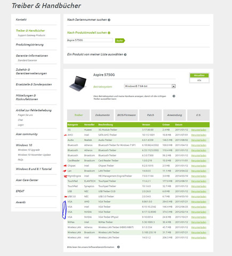Open Windows 10-November-Update sub-link

tap(34, 155)
